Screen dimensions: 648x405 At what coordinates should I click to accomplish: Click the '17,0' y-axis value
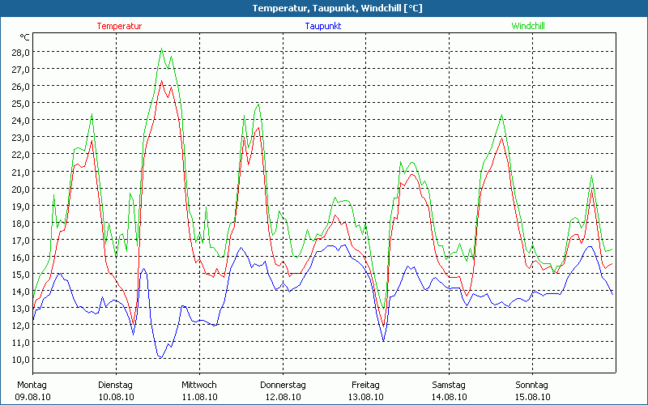[21, 240]
